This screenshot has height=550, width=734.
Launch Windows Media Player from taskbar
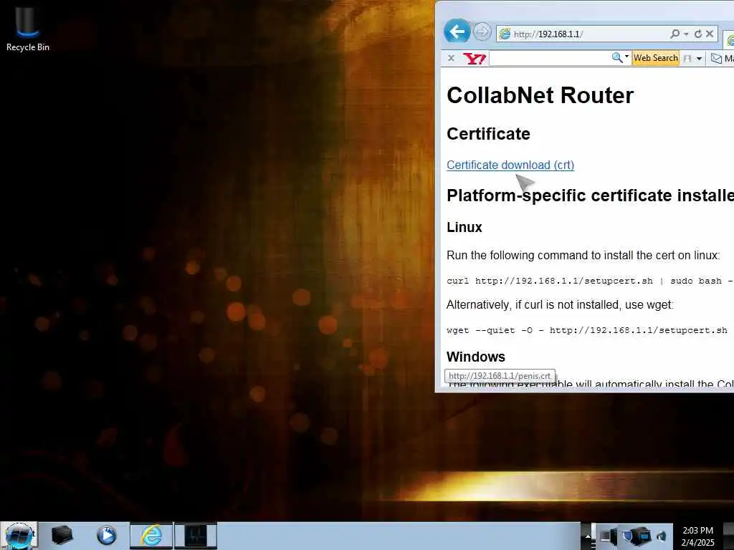tap(107, 536)
